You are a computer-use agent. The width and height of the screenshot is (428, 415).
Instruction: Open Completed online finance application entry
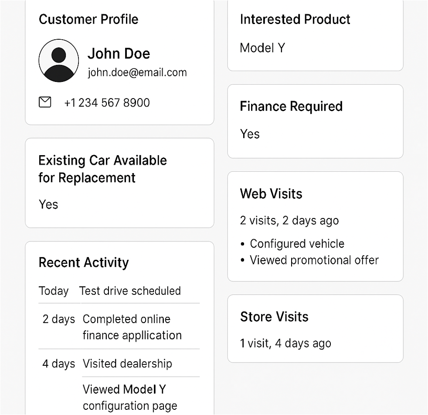[x=132, y=327]
